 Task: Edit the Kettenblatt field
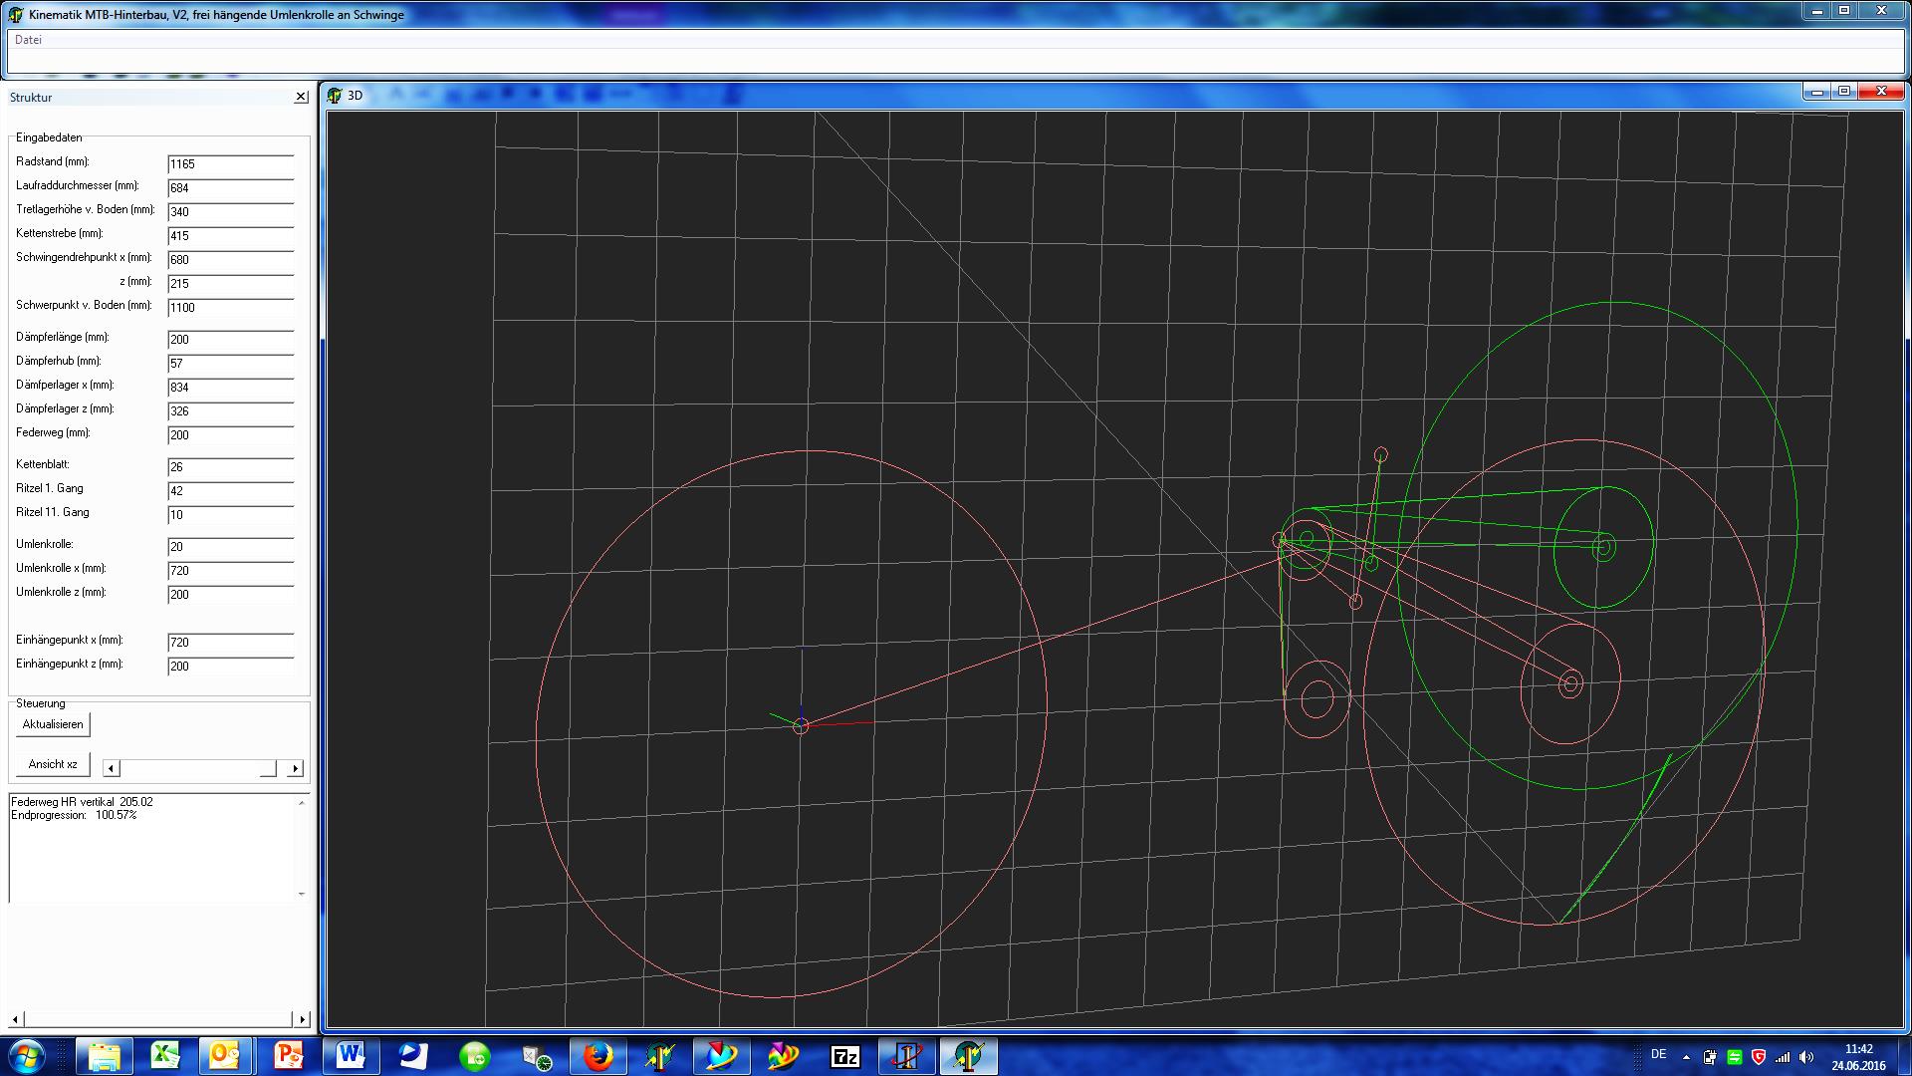pyautogui.click(x=231, y=467)
